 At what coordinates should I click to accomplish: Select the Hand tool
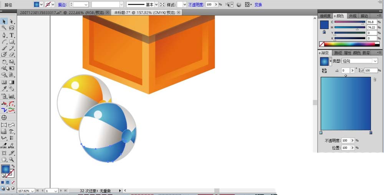4,160
